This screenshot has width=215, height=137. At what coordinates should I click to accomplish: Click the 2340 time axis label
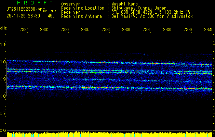(209, 29)
